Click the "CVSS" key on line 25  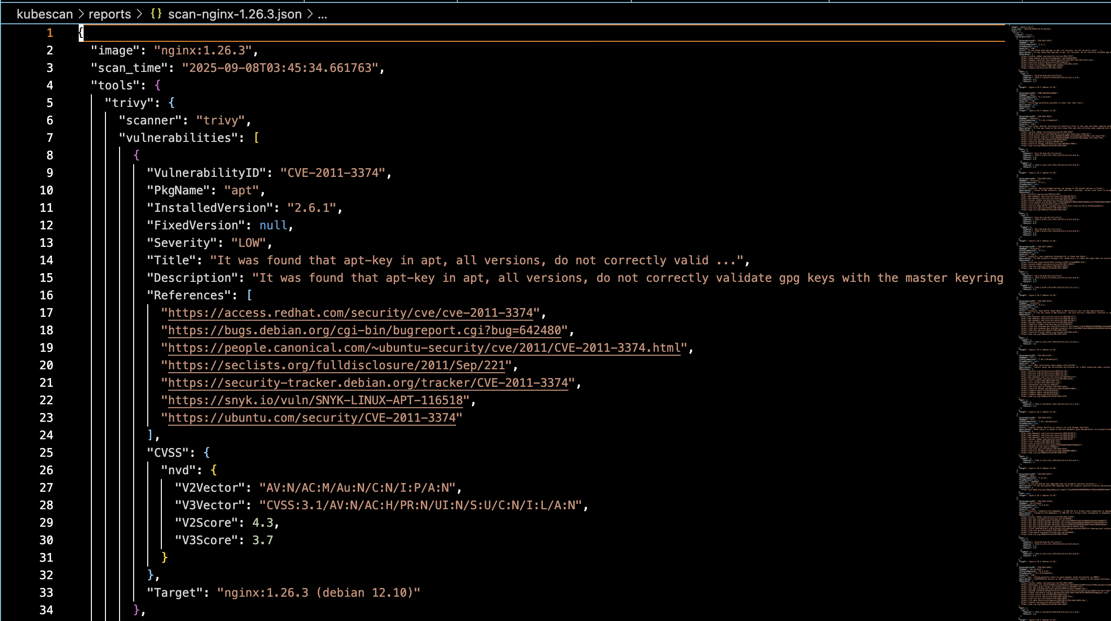pyautogui.click(x=168, y=453)
